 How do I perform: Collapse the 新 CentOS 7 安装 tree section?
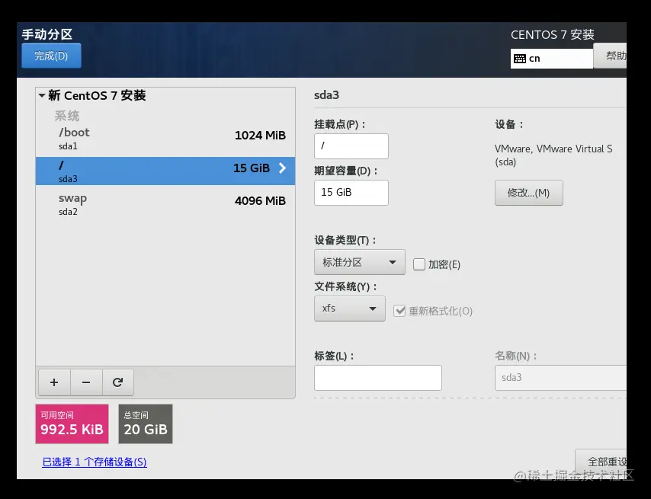(x=42, y=95)
